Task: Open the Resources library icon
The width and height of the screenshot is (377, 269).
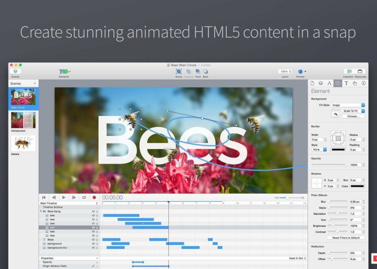Action: [x=360, y=72]
